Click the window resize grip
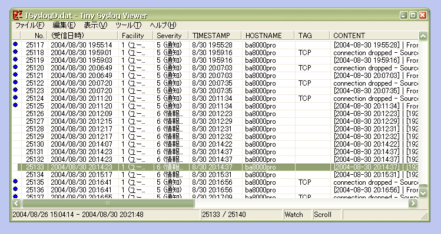The image size is (441, 234). [x=424, y=216]
